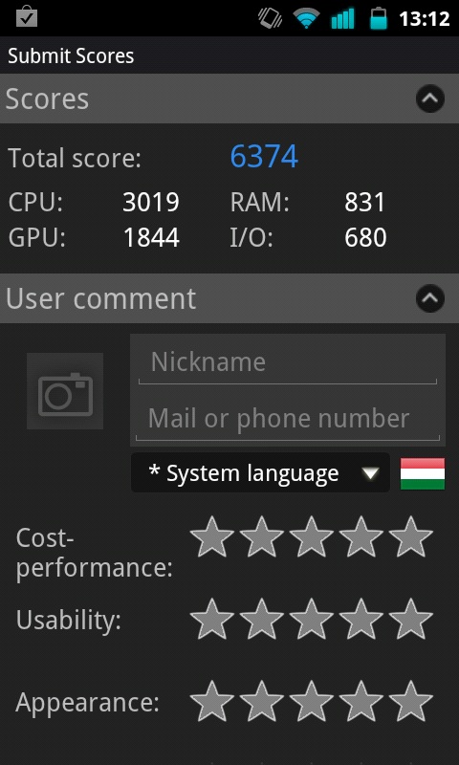459x765 pixels.
Task: Tap the Wi-Fi status icon
Action: coord(306,19)
